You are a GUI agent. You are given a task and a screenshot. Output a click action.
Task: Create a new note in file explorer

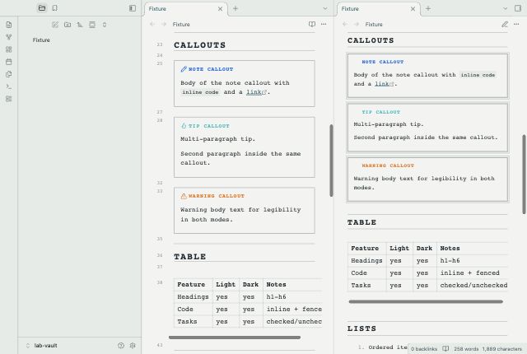[x=55, y=25]
